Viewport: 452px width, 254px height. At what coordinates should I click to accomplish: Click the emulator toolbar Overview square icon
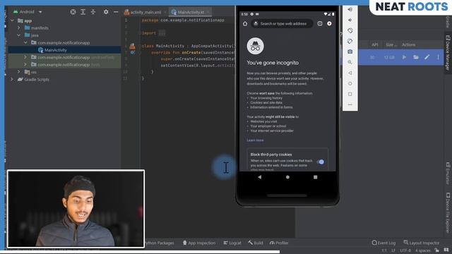tap(350, 94)
